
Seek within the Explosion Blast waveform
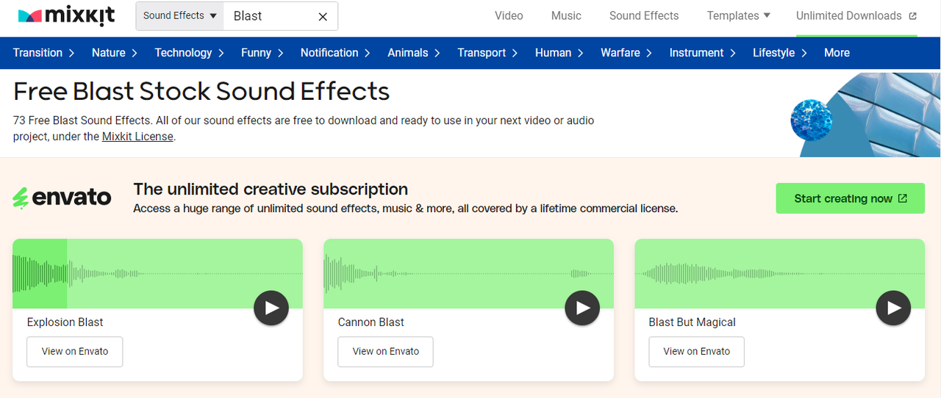pyautogui.click(x=157, y=274)
